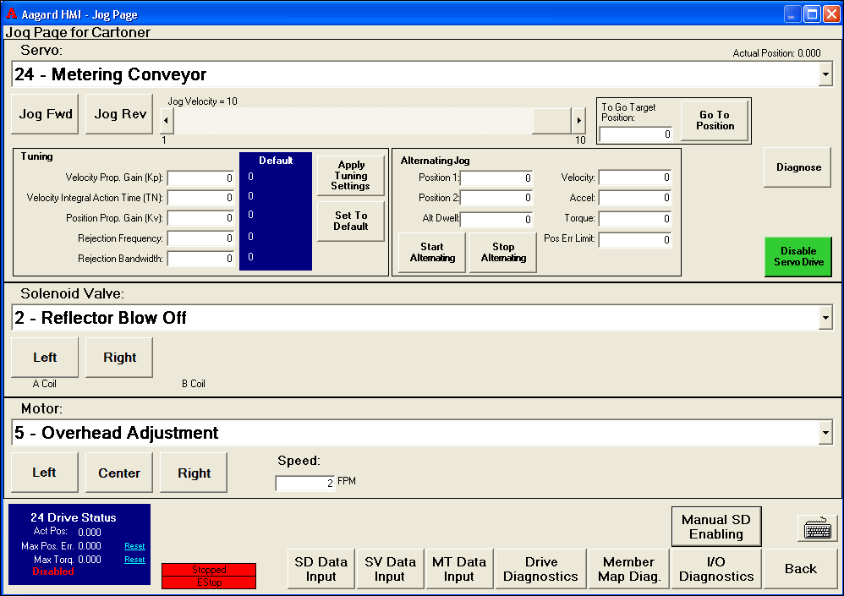Click the Jog Rev button
The width and height of the screenshot is (844, 596).
coord(119,114)
